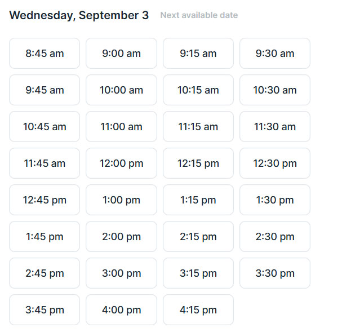Screen dimensions: 351x332
Task: Select the 2:00 pm time button
Action: (121, 237)
